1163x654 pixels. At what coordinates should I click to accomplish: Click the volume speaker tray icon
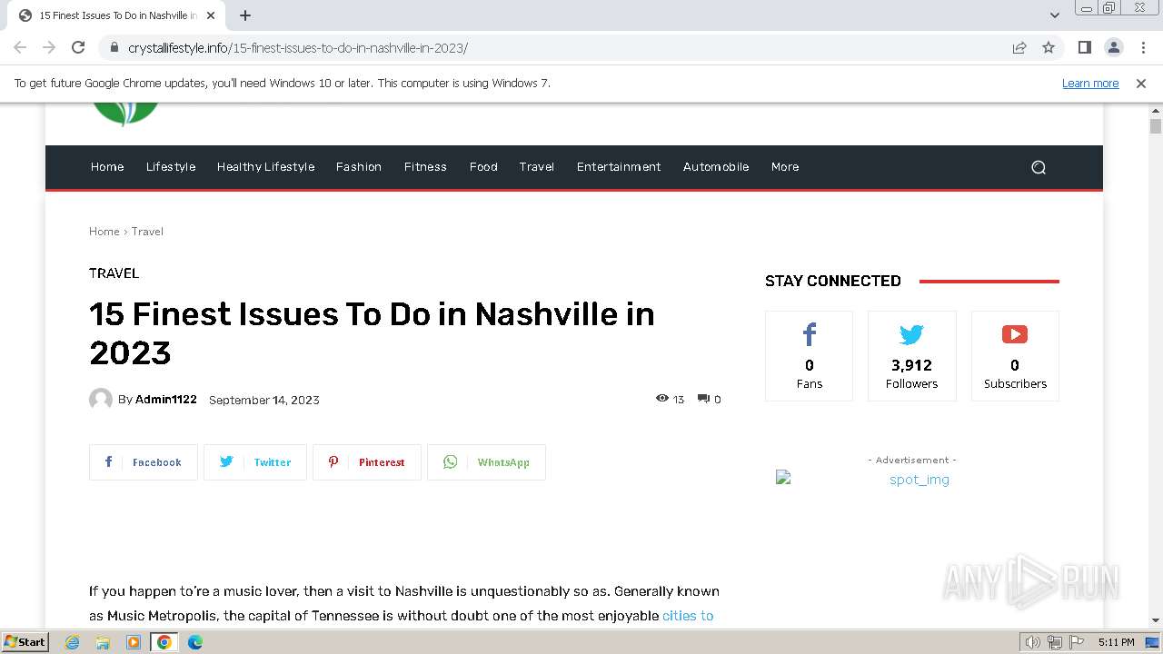pos(1033,642)
